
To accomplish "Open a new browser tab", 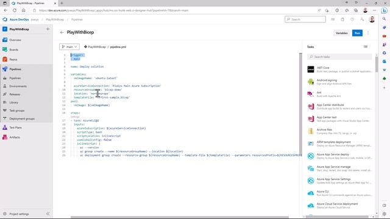I will pos(62,3).
